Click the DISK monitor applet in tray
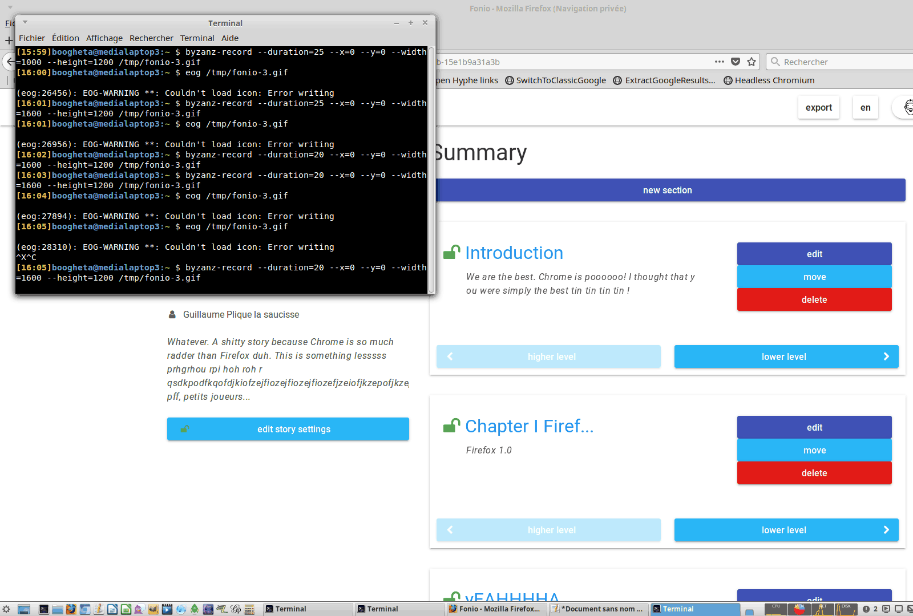 coord(846,609)
